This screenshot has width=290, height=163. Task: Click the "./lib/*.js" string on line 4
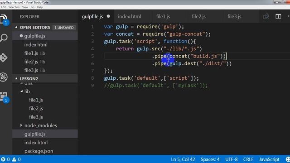181,49
